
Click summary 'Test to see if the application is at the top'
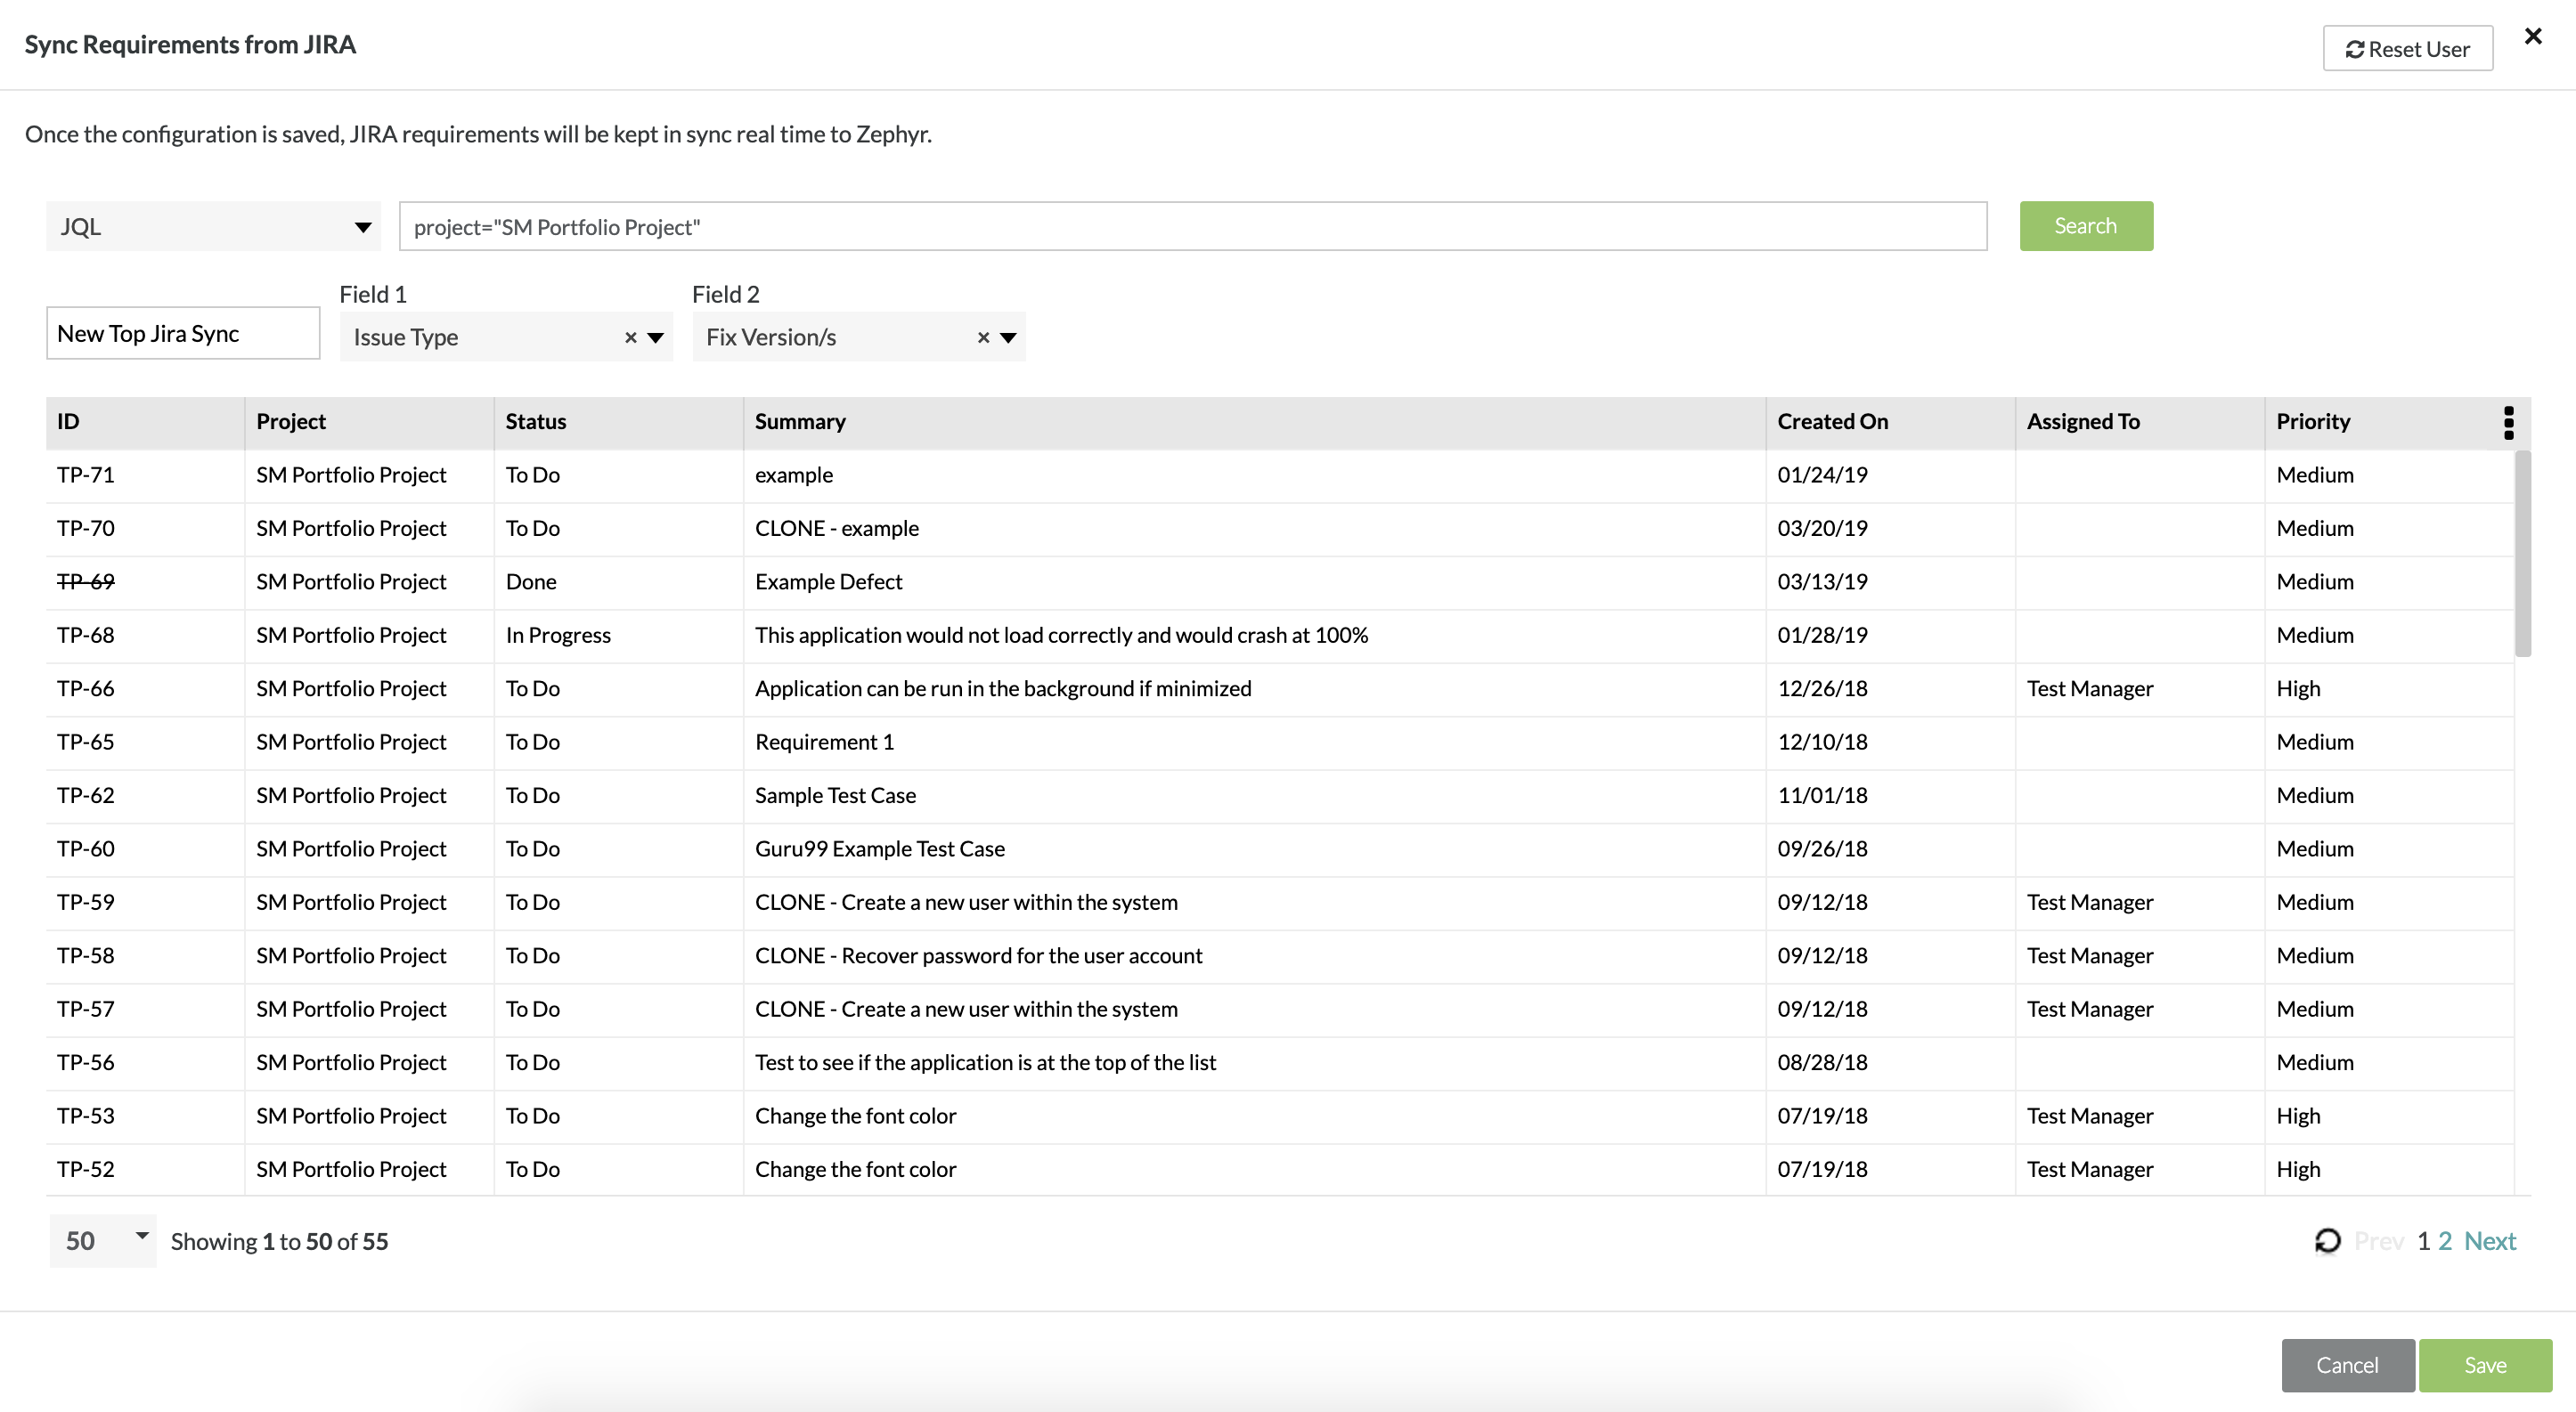[x=986, y=1063]
